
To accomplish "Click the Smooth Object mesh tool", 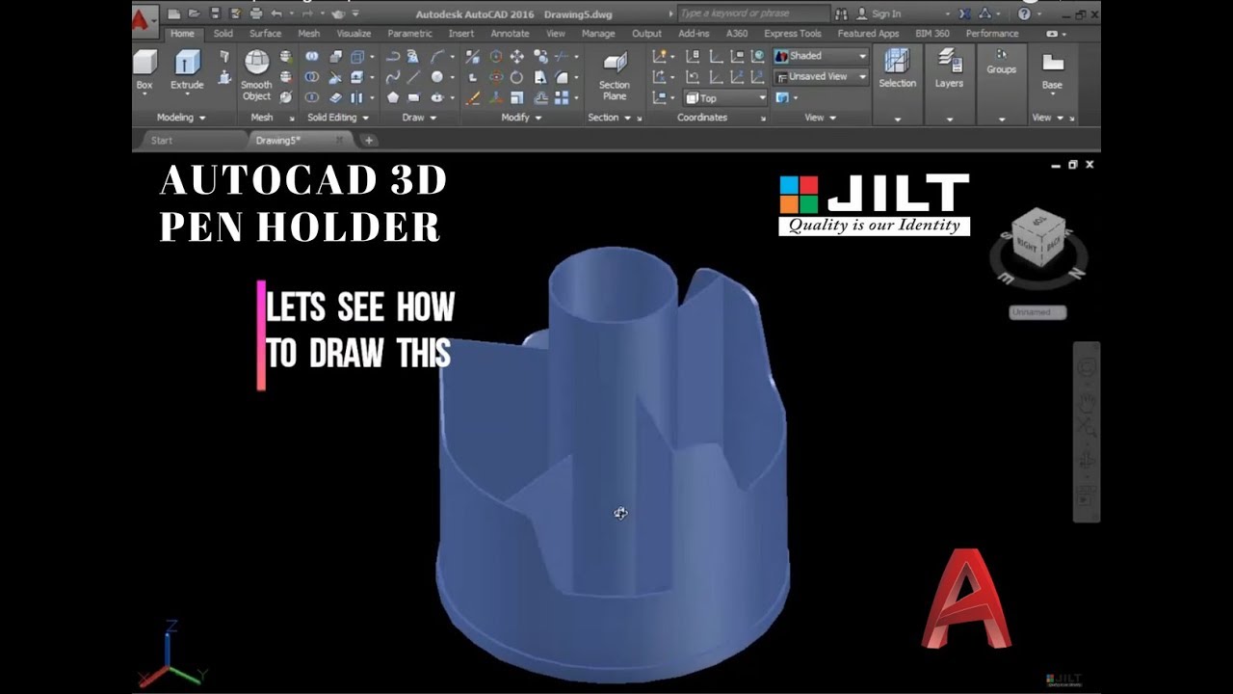I will coord(257,75).
